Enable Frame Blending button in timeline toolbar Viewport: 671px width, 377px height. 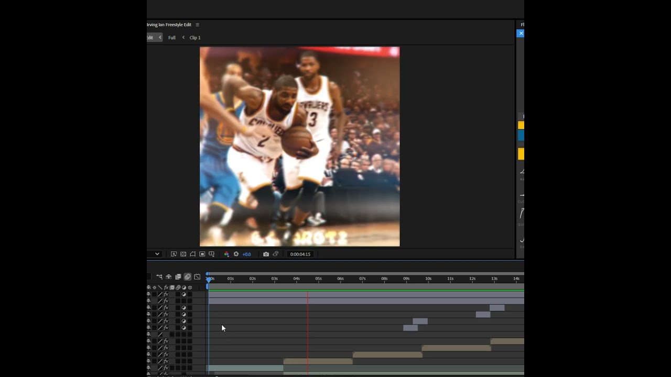tap(178, 276)
